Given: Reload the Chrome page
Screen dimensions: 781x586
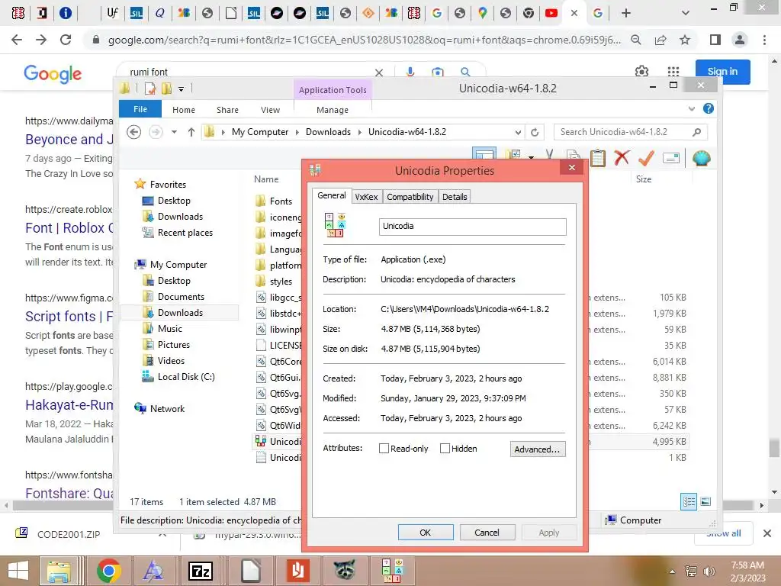Looking at the screenshot, I should pos(66,40).
